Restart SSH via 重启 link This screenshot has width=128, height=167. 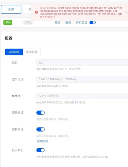[68, 22]
